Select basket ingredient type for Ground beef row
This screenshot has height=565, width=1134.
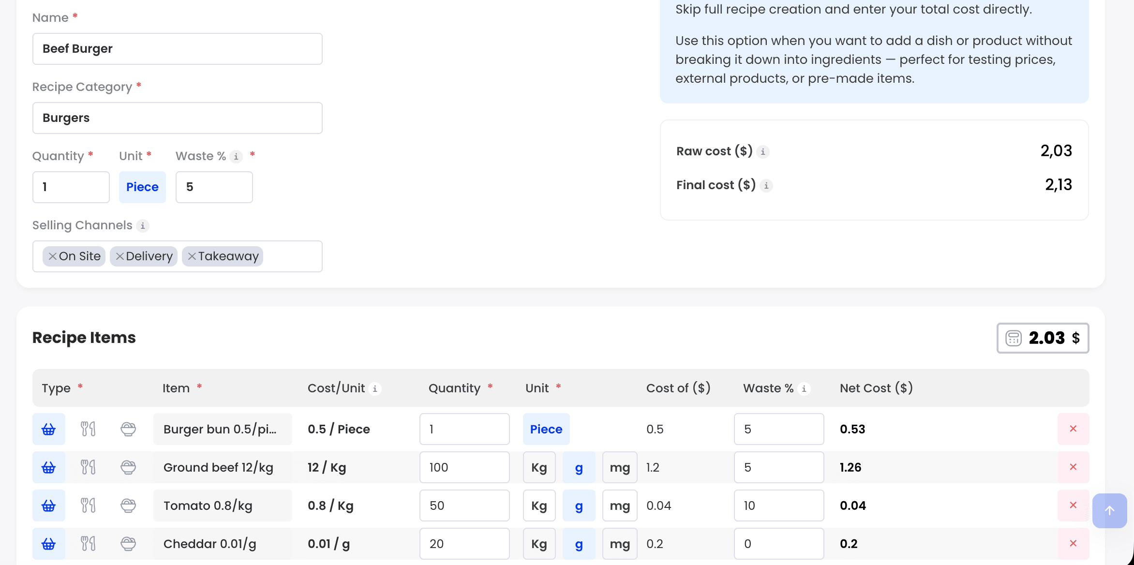click(49, 467)
